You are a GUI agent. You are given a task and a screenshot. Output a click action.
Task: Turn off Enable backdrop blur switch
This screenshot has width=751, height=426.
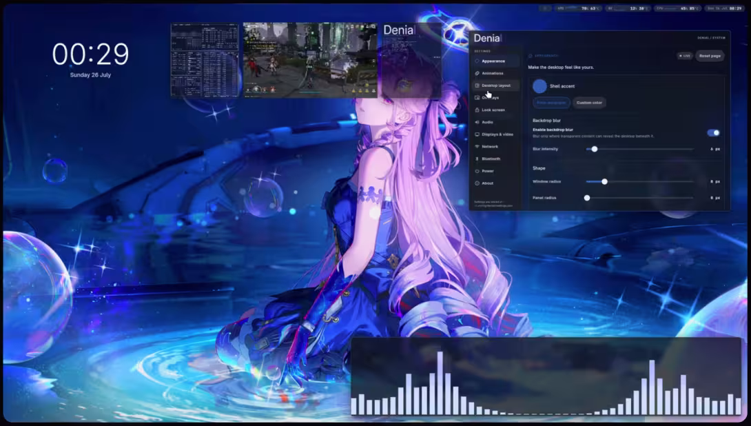[x=713, y=133]
